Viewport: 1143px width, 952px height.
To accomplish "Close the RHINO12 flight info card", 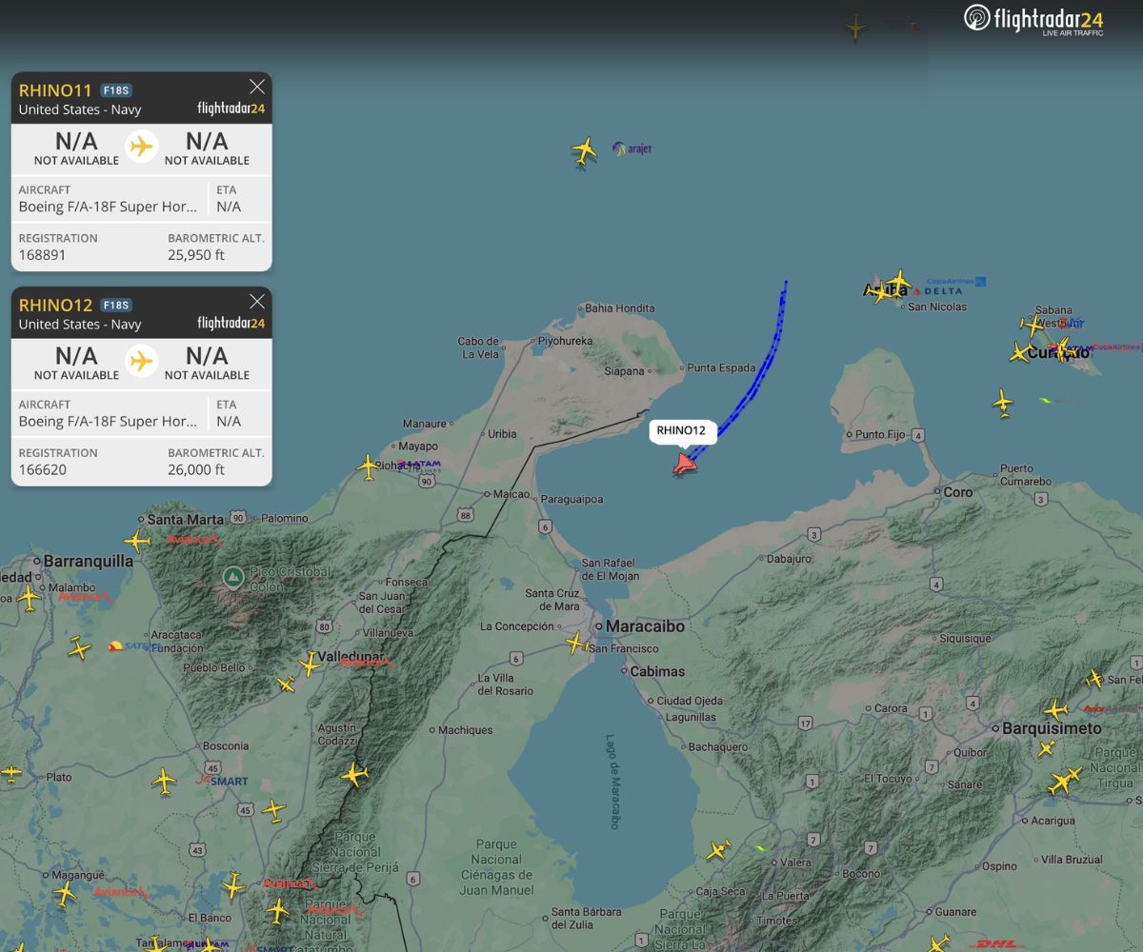I will (x=257, y=302).
